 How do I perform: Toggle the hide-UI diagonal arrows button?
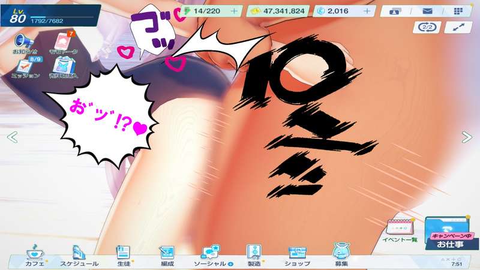click(458, 27)
